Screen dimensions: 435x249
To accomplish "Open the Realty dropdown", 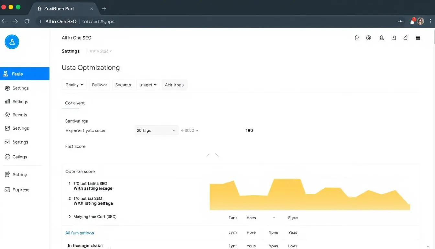I will 74,85.
